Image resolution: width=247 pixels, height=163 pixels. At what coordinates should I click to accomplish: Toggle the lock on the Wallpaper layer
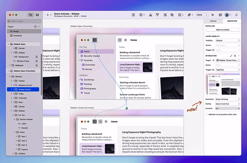[x=37, y=65]
